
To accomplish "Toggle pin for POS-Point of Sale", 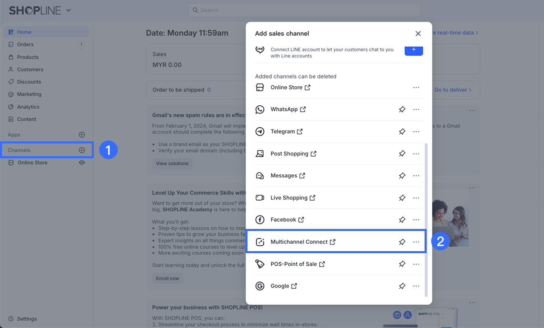I will coord(402,264).
